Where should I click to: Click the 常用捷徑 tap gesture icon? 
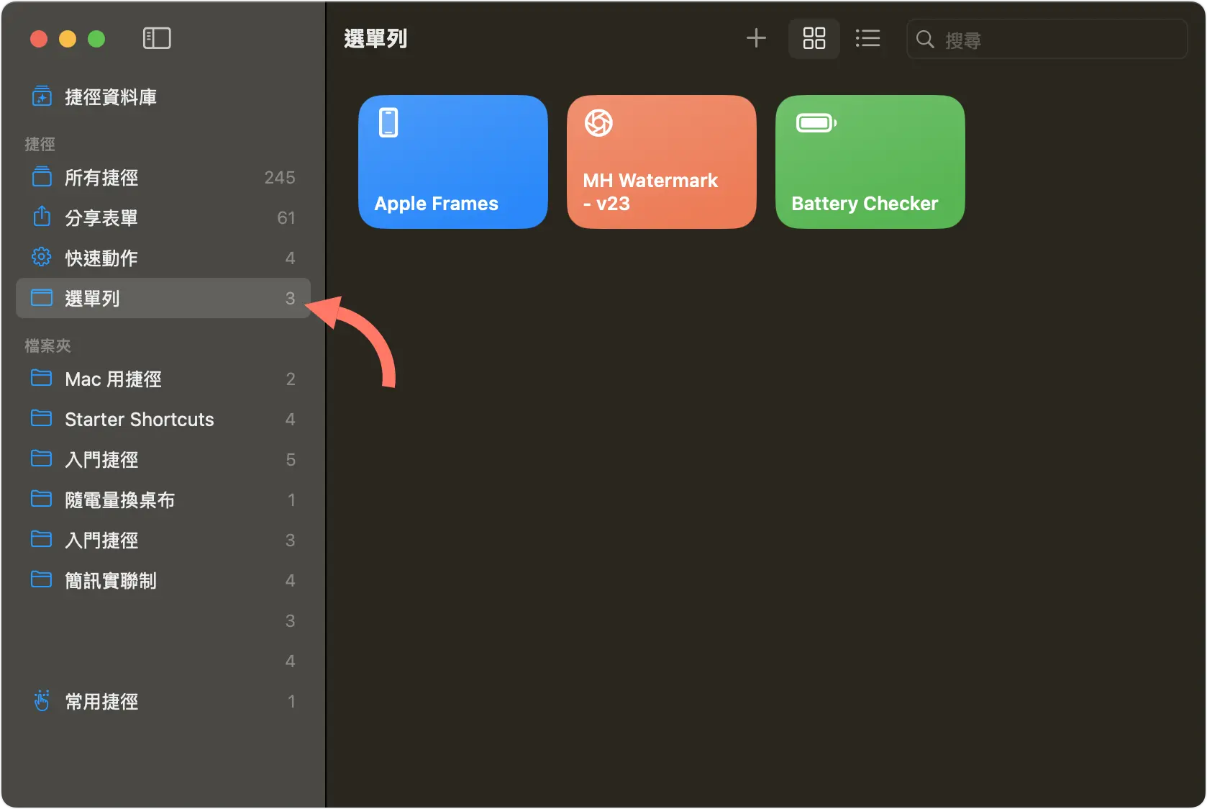pyautogui.click(x=42, y=700)
